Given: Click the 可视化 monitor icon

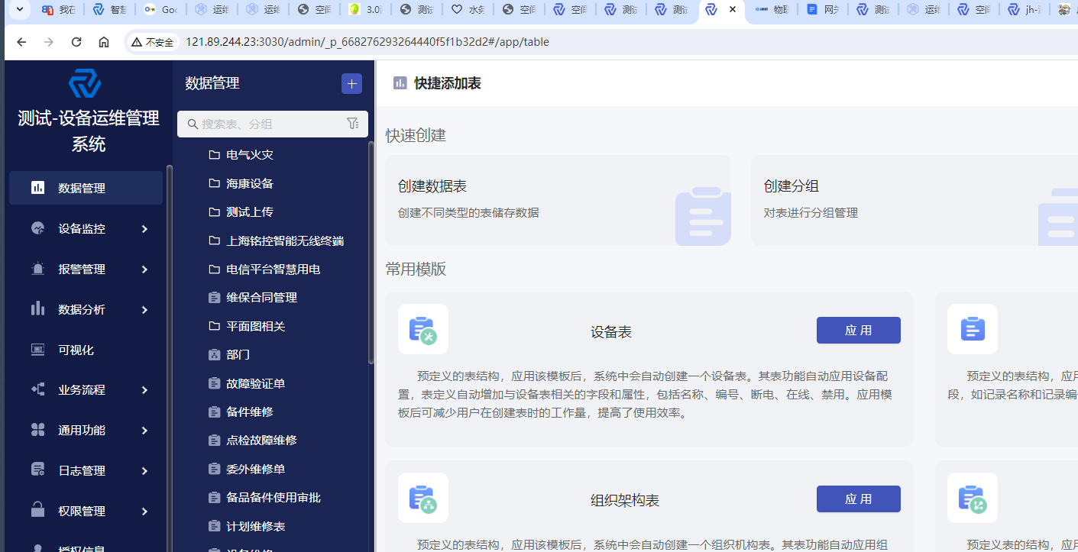Looking at the screenshot, I should coord(37,350).
